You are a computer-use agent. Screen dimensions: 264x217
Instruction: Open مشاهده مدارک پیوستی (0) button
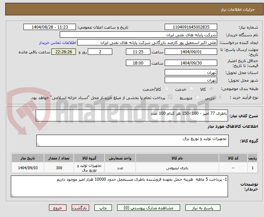[149, 208]
